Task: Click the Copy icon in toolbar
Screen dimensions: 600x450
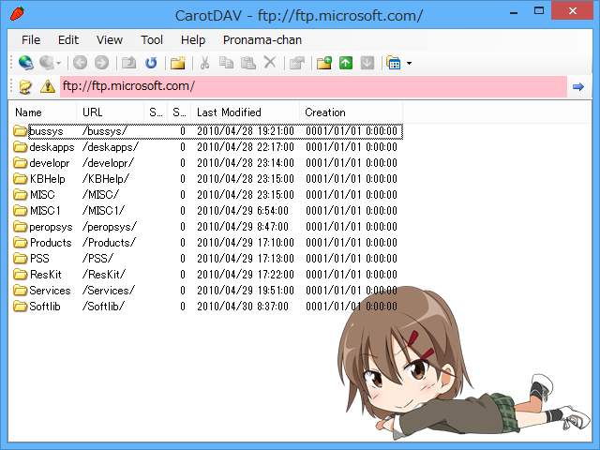Action: coord(226,63)
